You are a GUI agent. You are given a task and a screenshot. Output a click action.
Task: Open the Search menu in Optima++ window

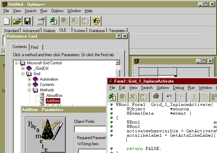31,11
